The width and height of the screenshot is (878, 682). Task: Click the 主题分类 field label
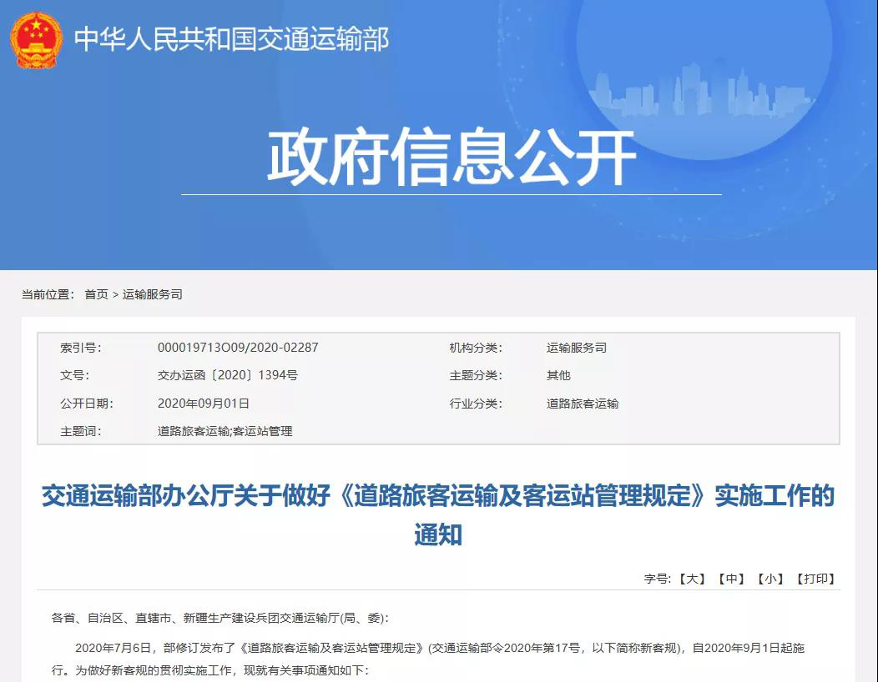476,375
